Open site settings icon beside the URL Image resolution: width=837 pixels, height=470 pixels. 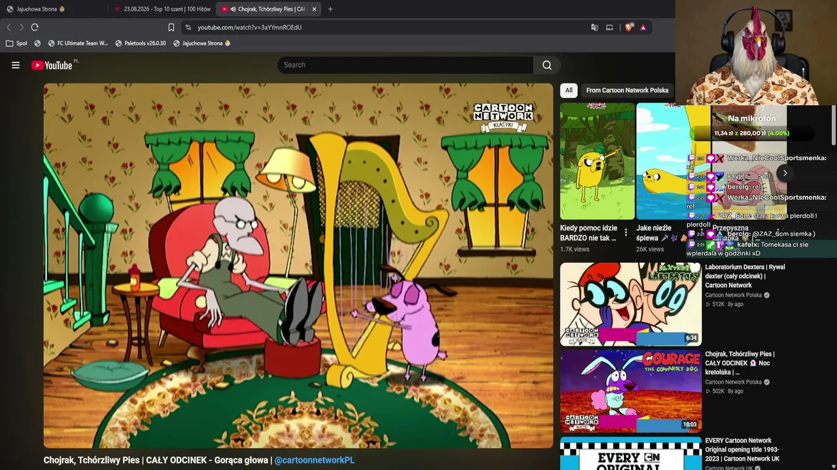(188, 27)
